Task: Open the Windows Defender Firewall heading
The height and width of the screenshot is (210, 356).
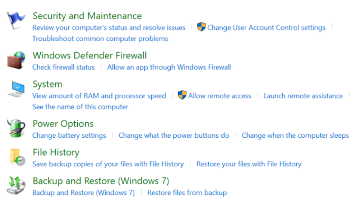Action: pos(90,55)
